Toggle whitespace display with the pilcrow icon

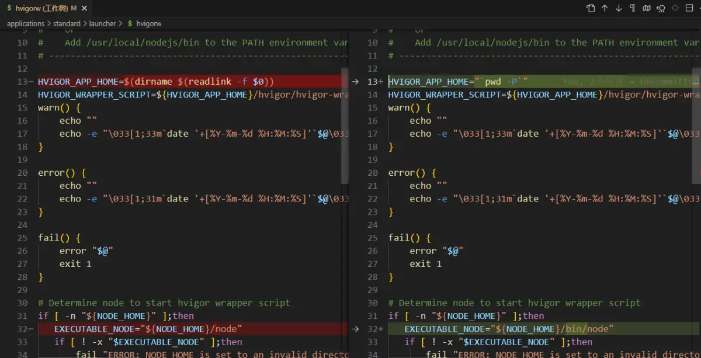pos(633,8)
